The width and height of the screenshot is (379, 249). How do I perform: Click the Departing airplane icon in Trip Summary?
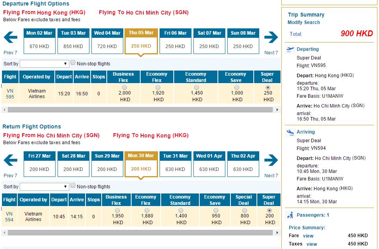291,49
